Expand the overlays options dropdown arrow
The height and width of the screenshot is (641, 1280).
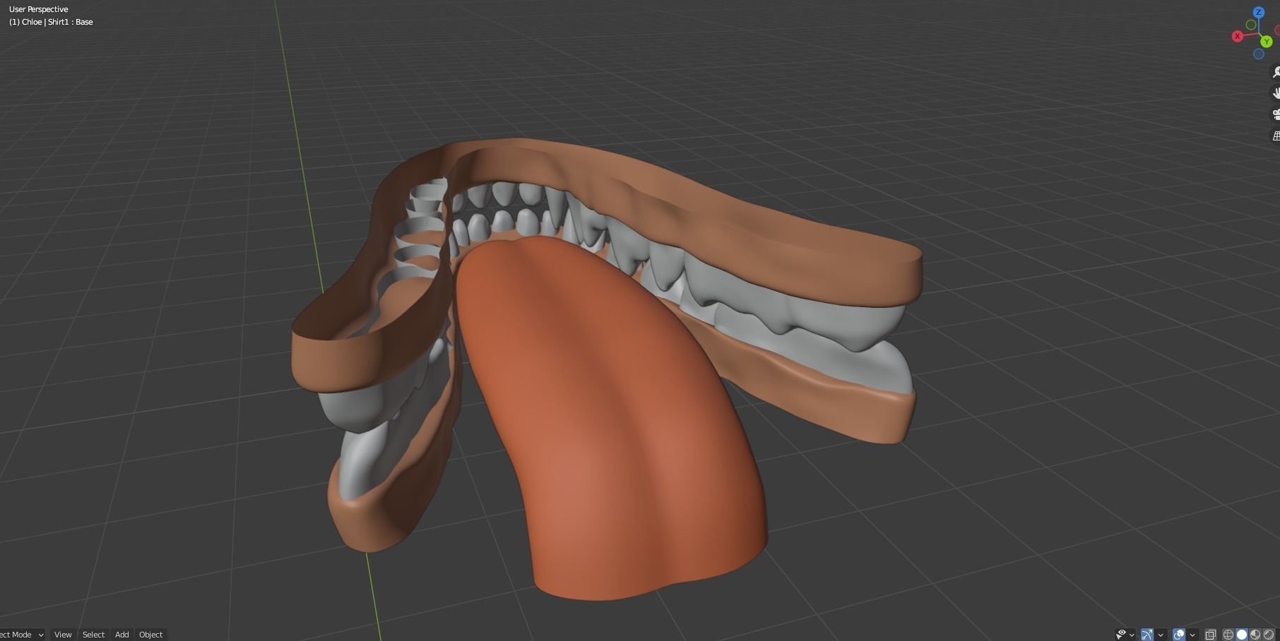point(1192,635)
